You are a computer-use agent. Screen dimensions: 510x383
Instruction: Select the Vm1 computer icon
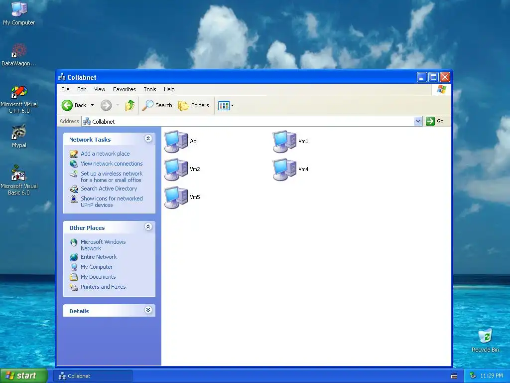(284, 141)
